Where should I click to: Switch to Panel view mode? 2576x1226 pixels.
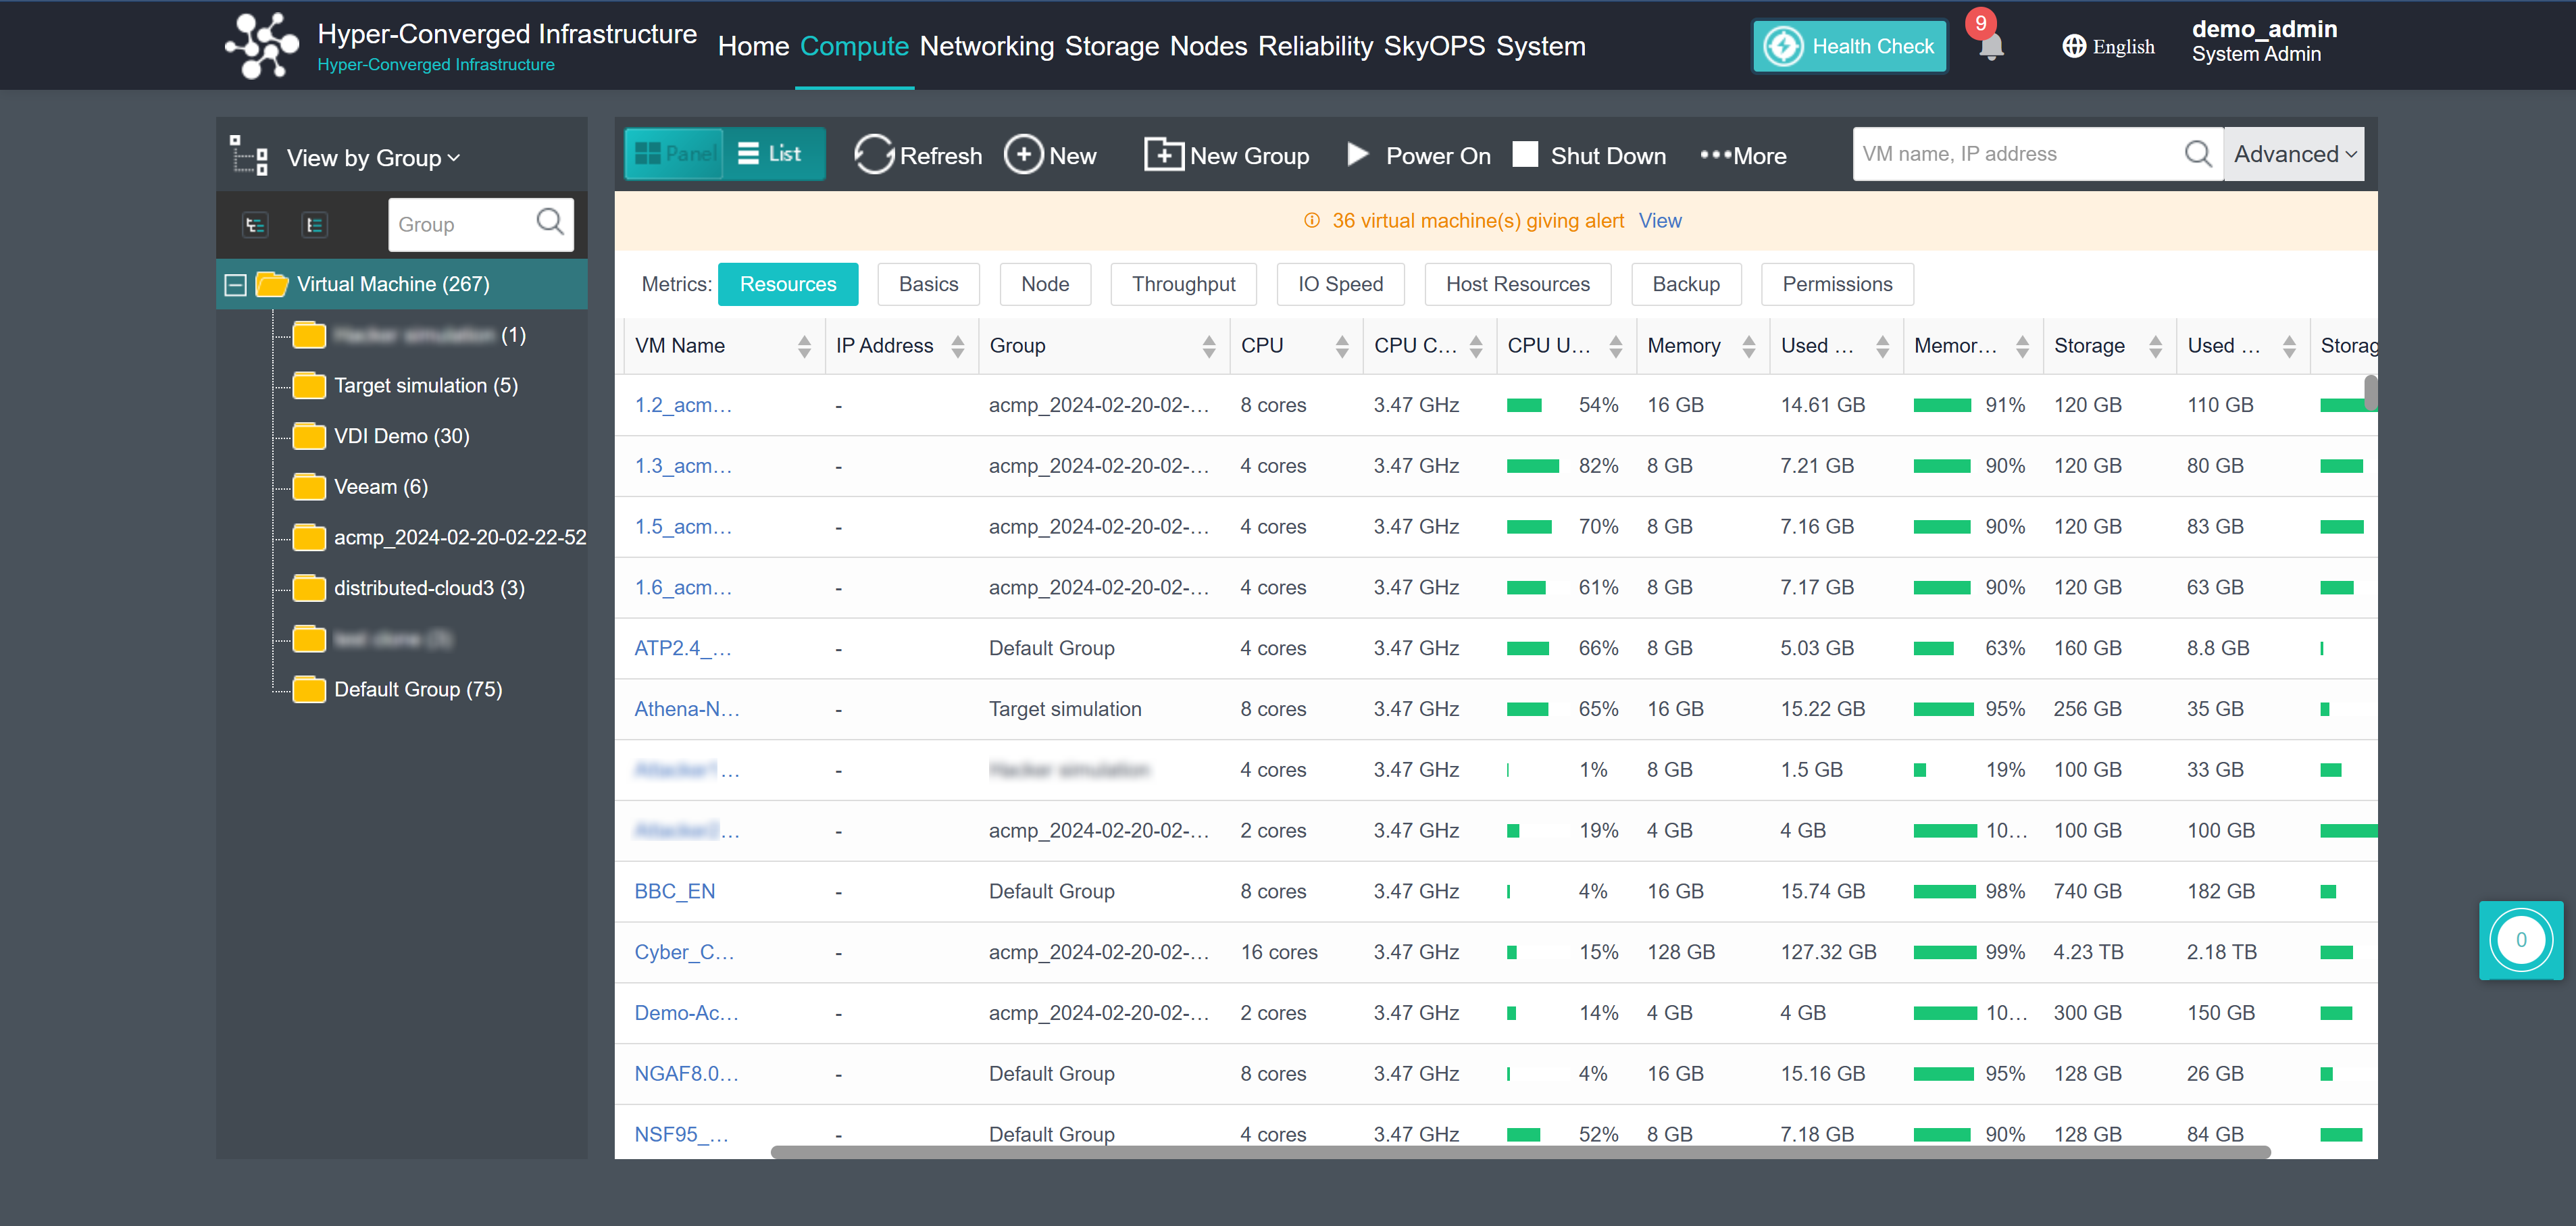click(x=675, y=154)
